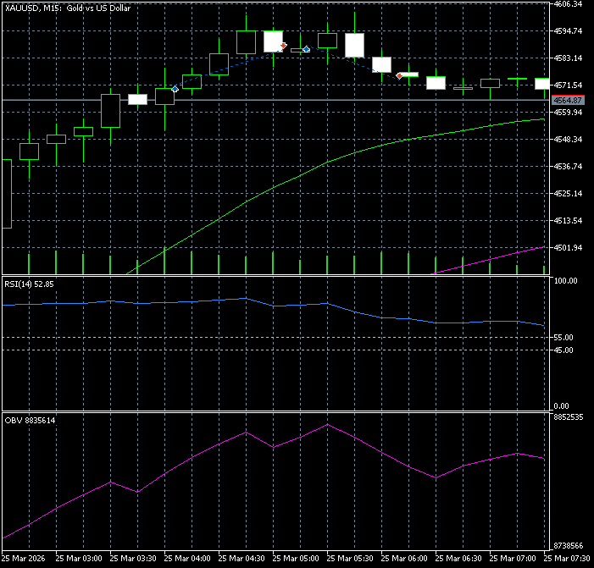594x568 pixels.
Task: Click the blue buy arrow on the small 05:15 candle
Action: [306, 49]
